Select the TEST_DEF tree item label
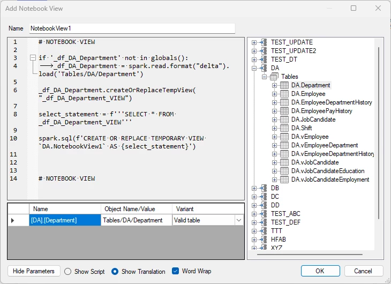The image size is (391, 284). click(286, 222)
